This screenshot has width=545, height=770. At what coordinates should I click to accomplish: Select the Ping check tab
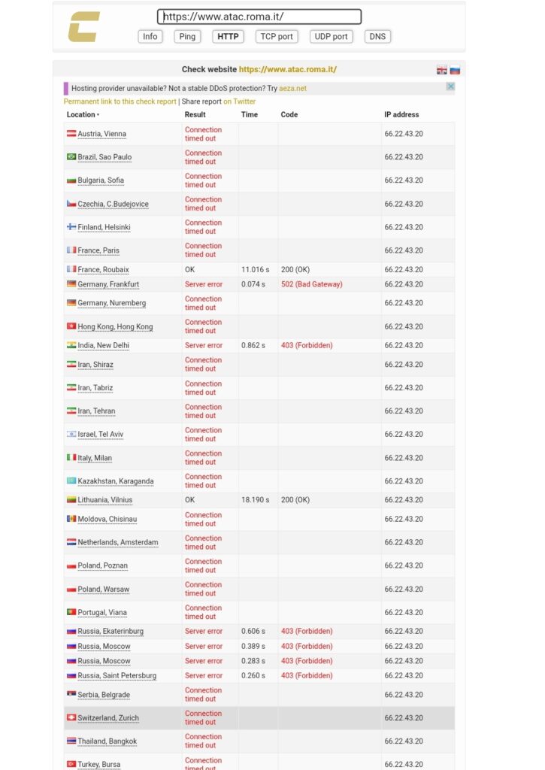click(187, 36)
